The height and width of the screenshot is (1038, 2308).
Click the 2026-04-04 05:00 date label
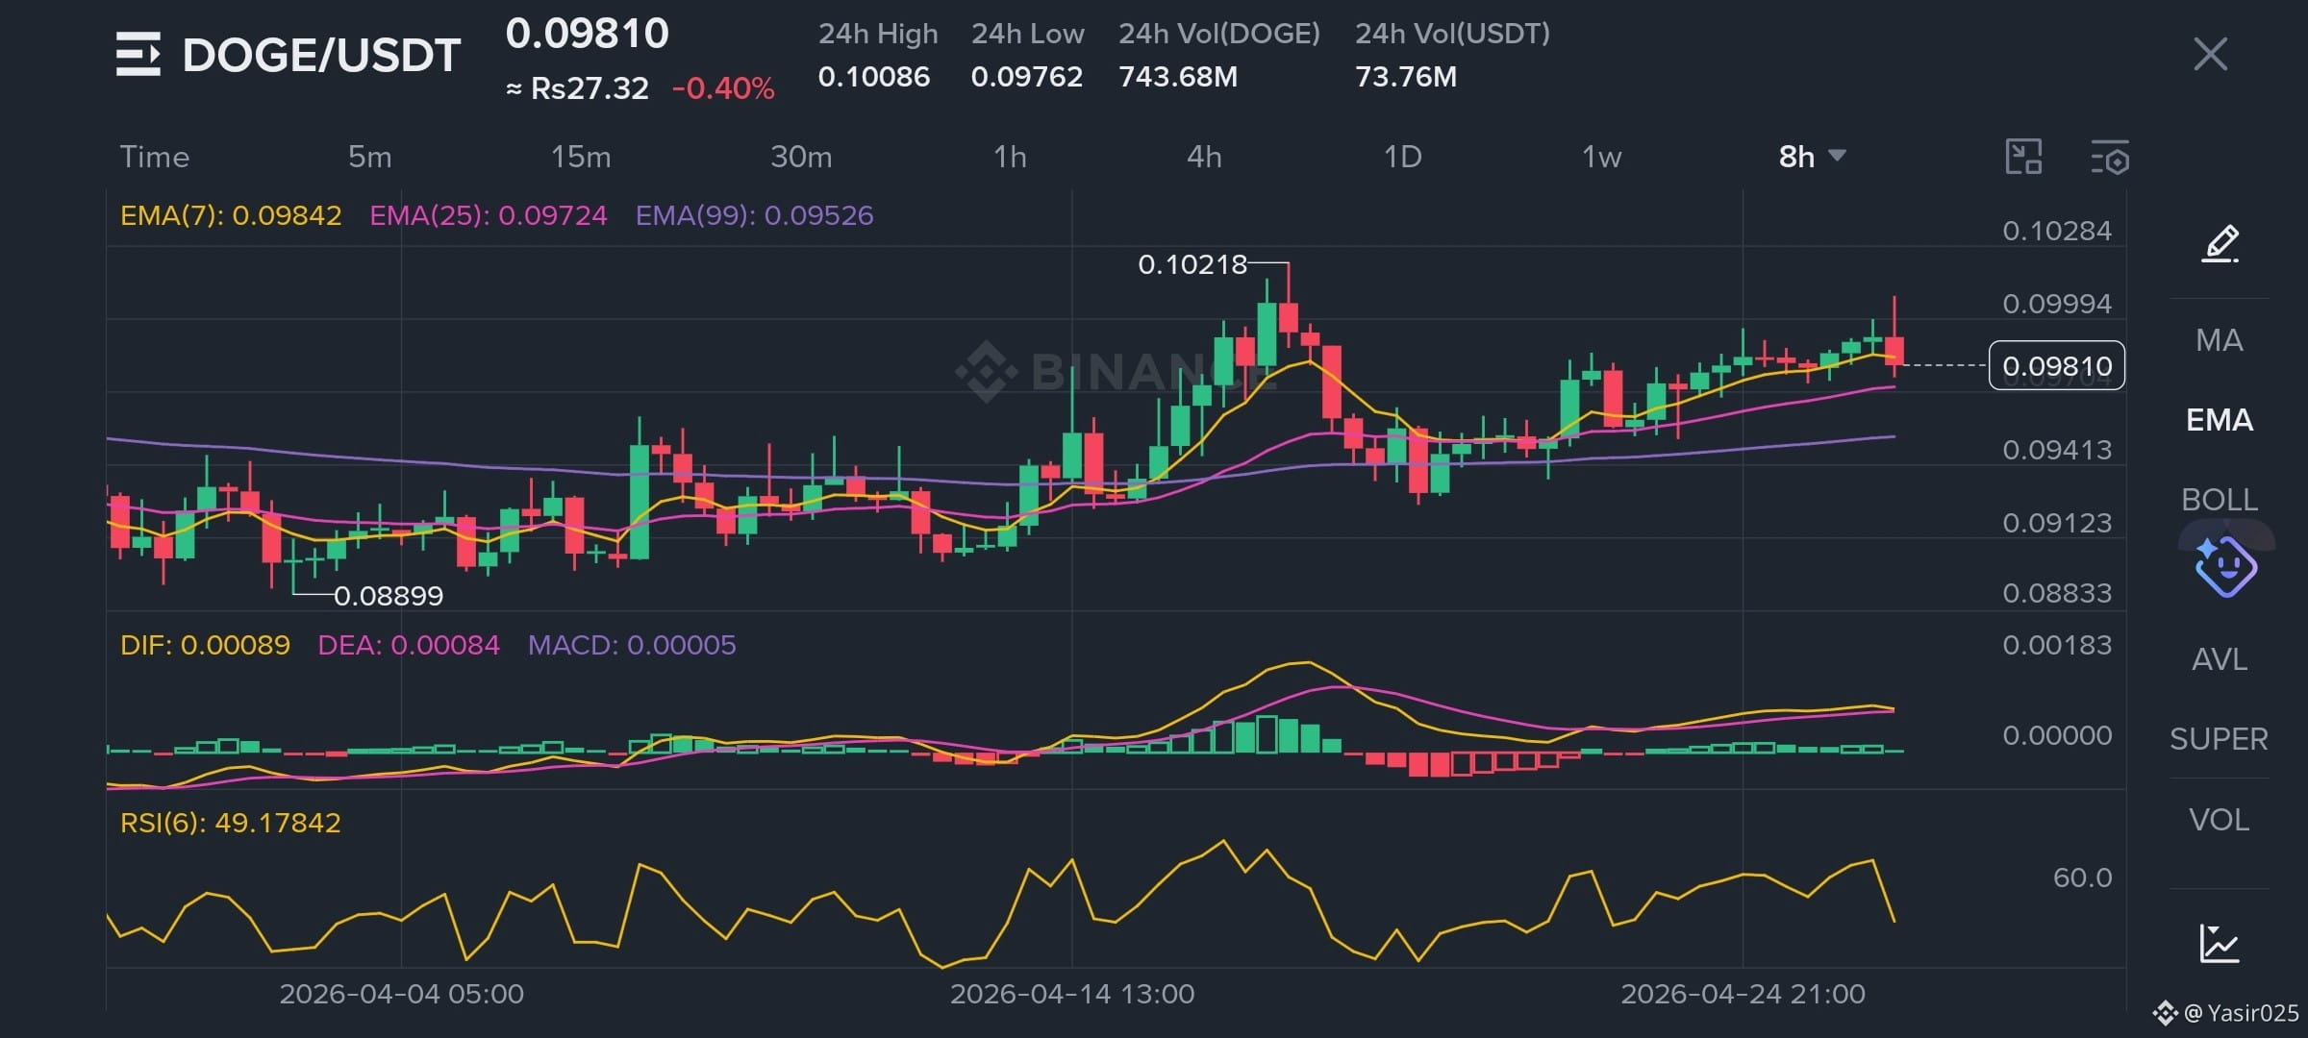401,994
